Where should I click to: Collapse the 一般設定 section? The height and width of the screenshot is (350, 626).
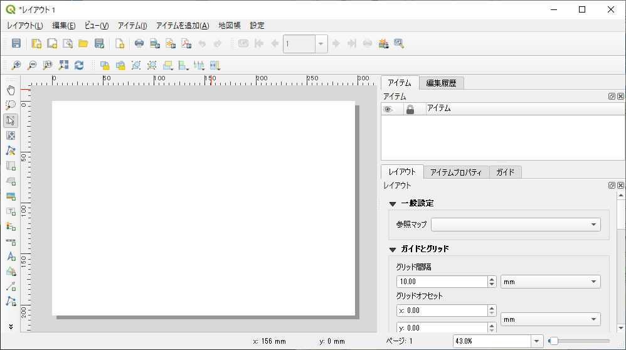[393, 203]
